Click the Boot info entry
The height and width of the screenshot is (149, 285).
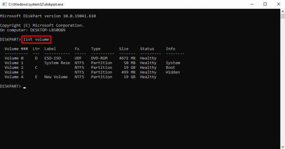click(170, 68)
